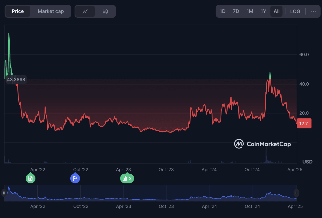Click the 43.3868 reference price label

pos(16,79)
